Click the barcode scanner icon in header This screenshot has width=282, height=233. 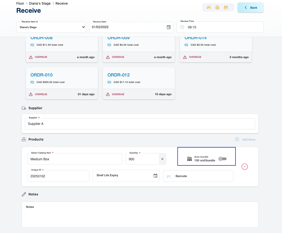pos(208,8)
